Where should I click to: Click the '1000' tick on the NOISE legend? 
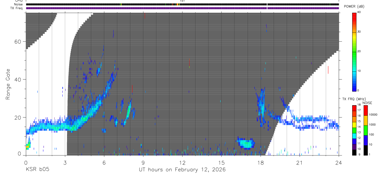coord(373,124)
